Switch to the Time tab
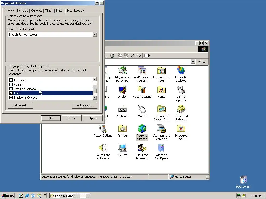The height and width of the screenshot is (199, 266). coord(48,10)
